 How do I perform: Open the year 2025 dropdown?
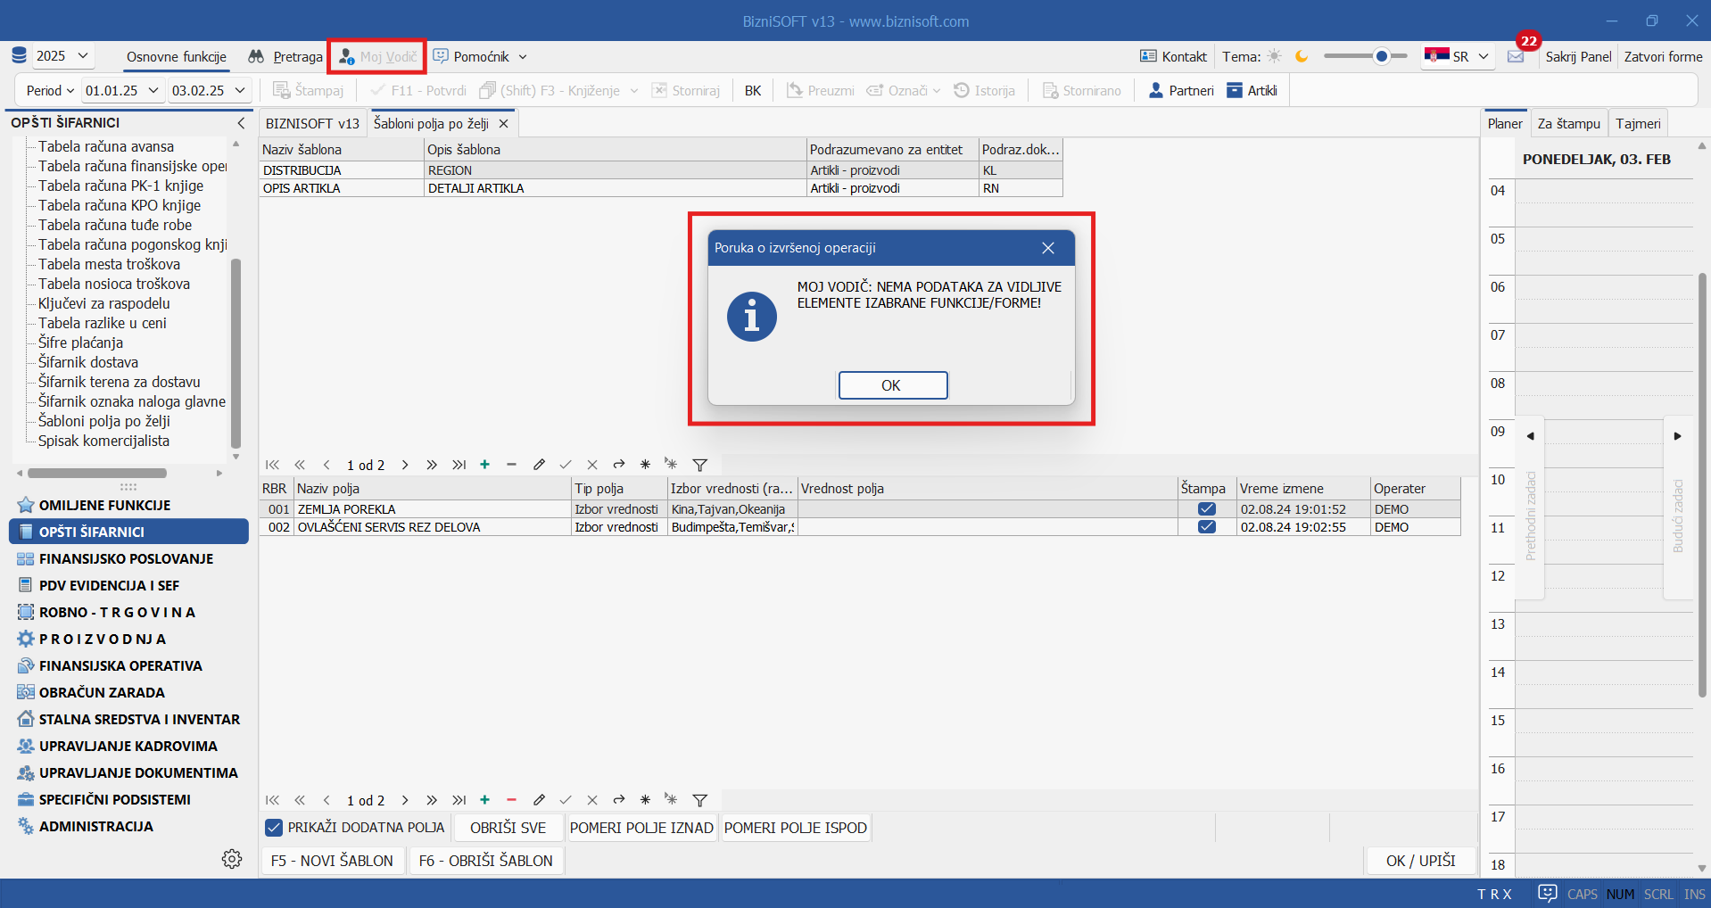(x=62, y=56)
